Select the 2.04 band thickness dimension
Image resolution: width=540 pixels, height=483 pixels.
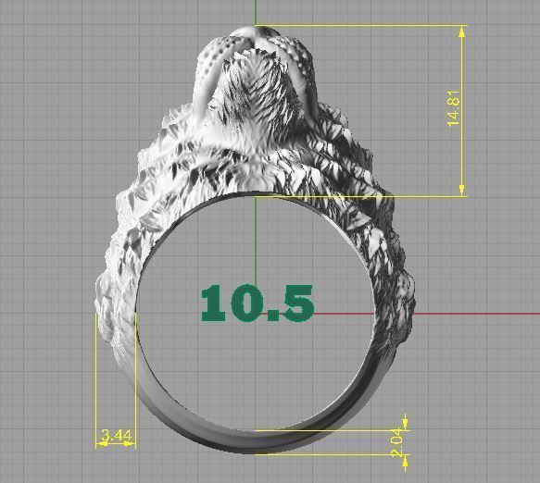(x=397, y=442)
